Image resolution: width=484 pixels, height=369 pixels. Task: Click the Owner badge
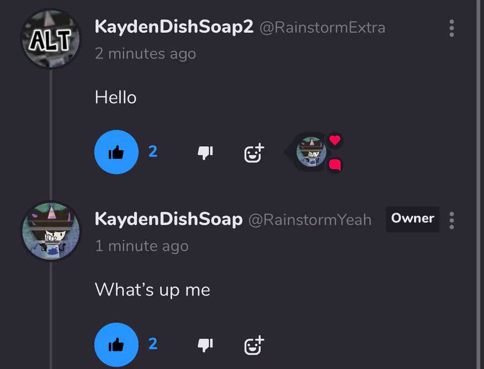[412, 219]
